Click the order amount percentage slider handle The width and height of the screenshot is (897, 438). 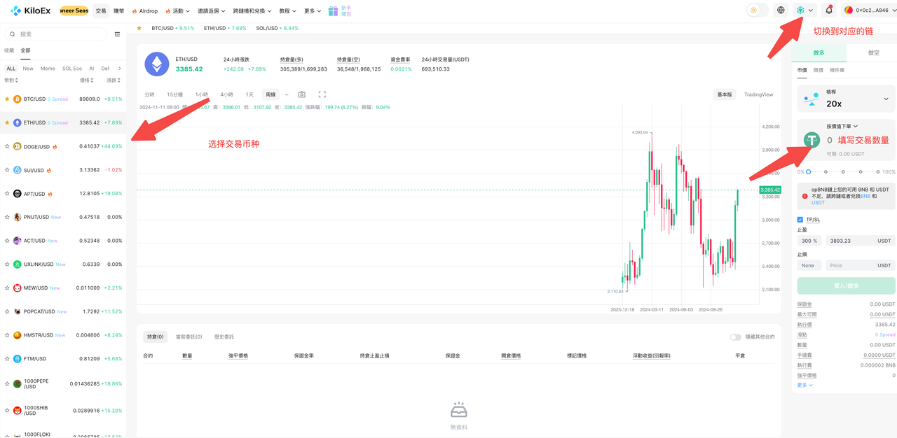pos(808,171)
